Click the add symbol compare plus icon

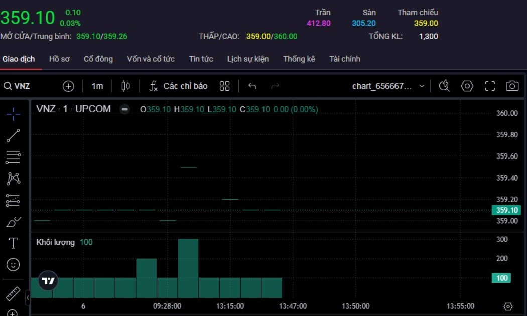point(68,86)
